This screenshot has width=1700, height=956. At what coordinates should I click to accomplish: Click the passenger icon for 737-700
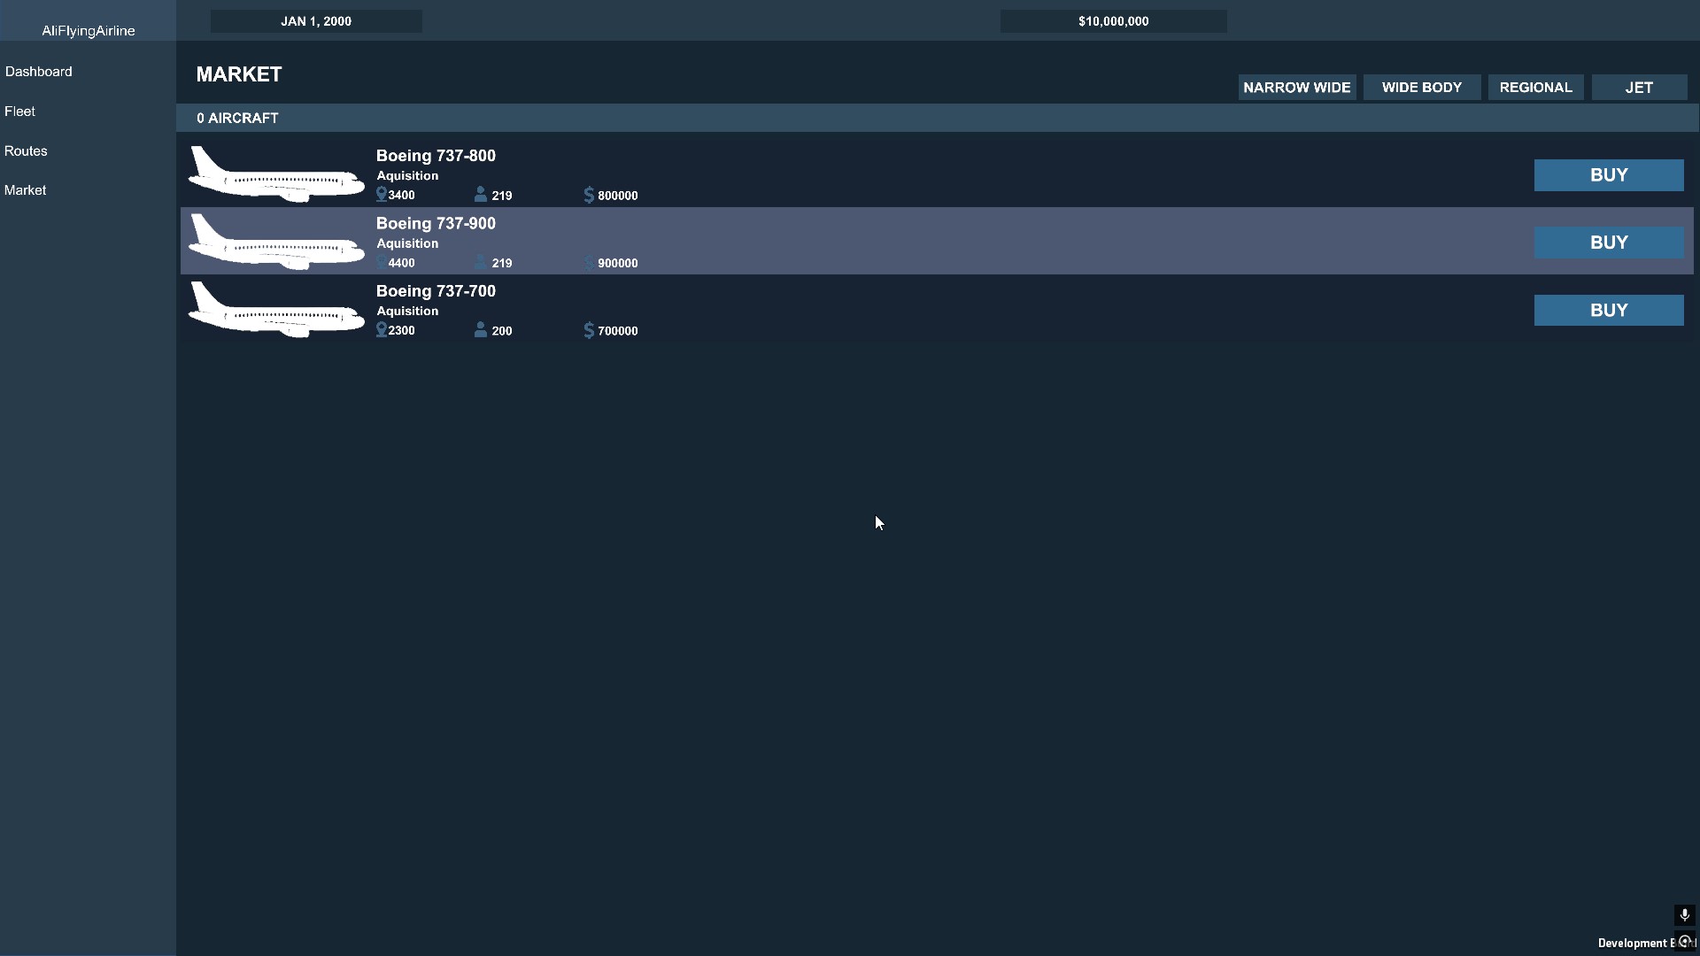tap(481, 330)
